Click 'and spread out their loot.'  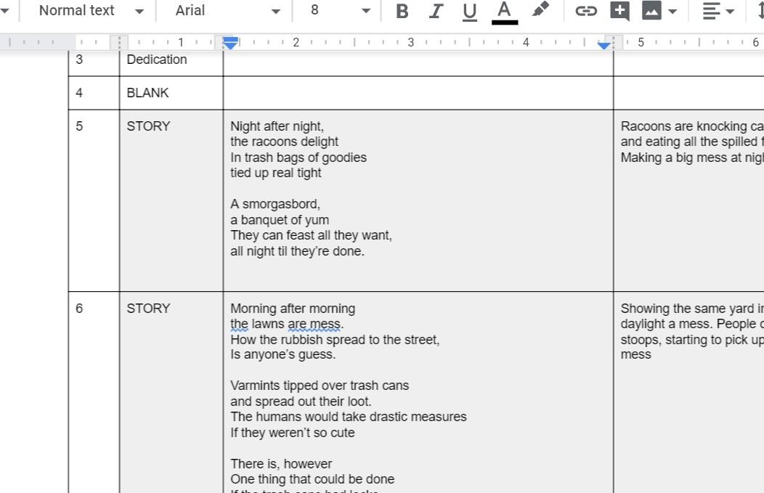pos(301,402)
